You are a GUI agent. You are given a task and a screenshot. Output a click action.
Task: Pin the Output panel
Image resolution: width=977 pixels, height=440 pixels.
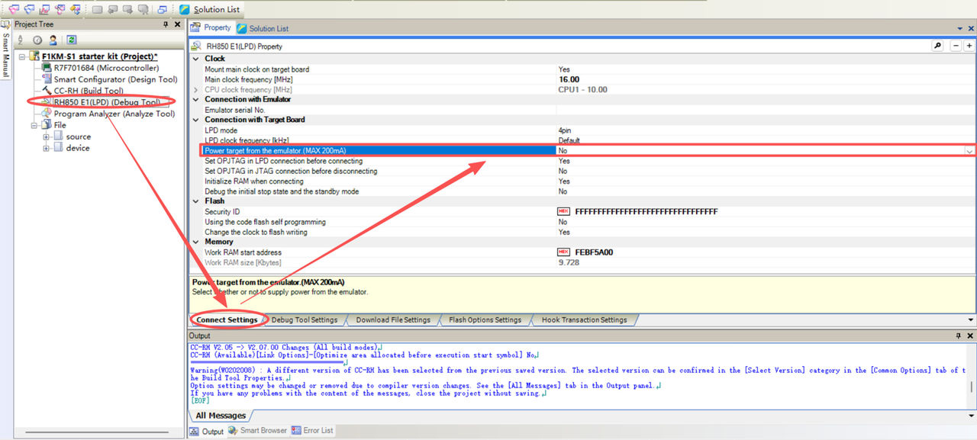click(959, 336)
